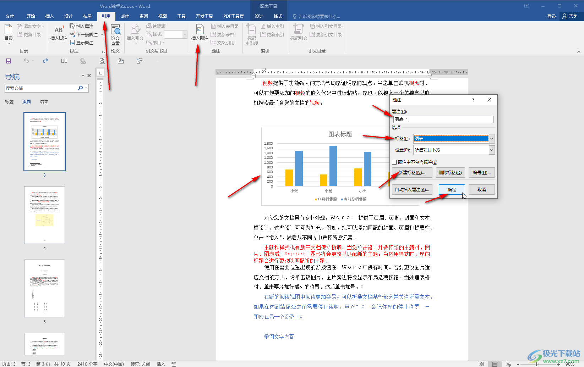Viewport: 584px width, 367px height.
Task: Click OK (确定) in the caption dialog
Action: point(452,190)
